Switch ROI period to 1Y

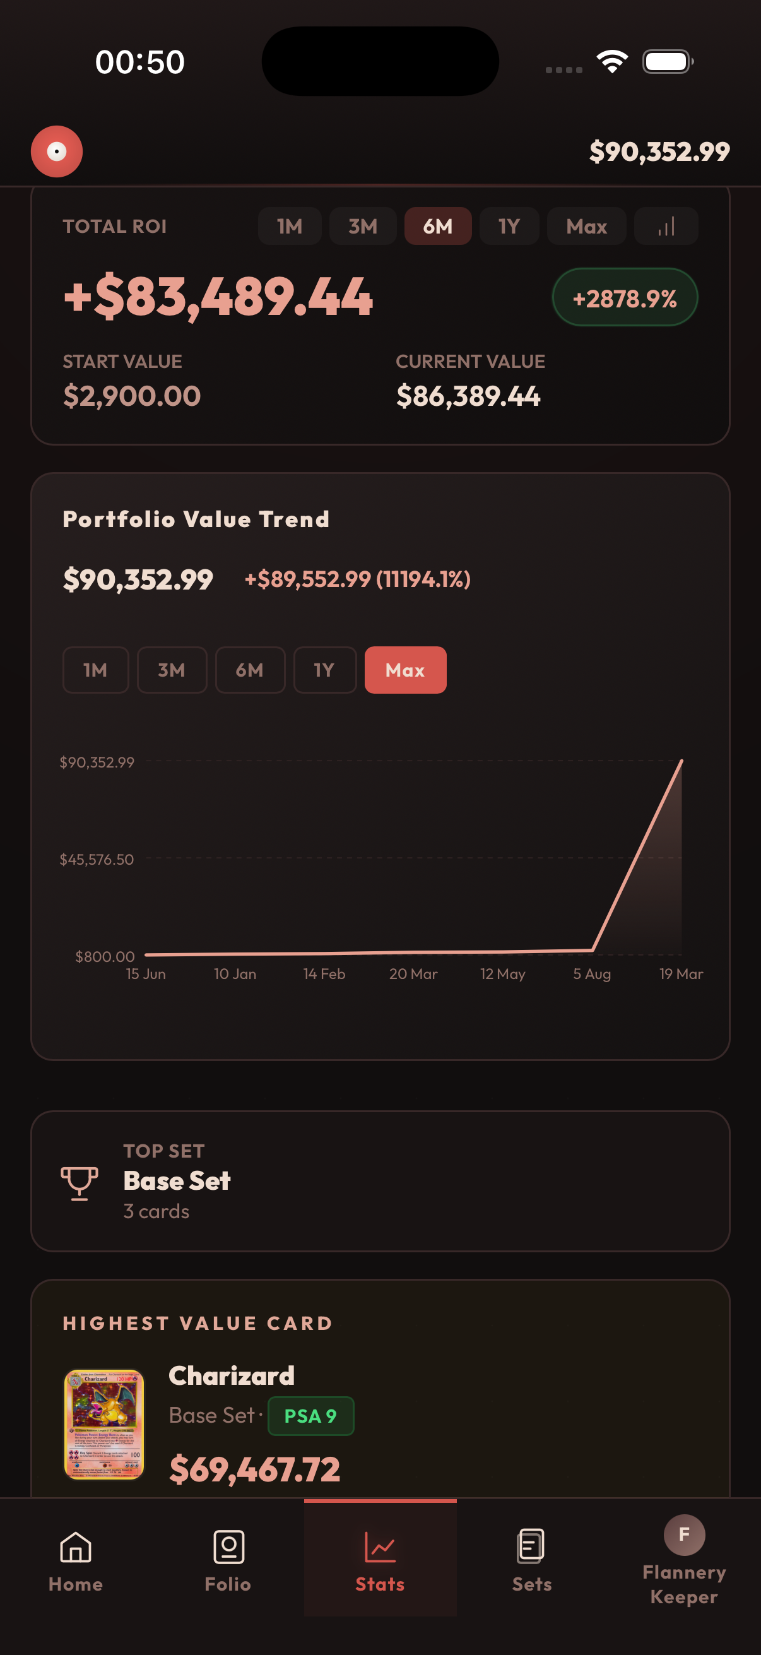tap(509, 225)
